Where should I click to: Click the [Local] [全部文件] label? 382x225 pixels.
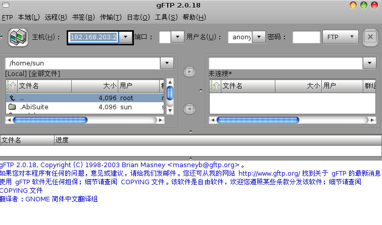(33, 73)
